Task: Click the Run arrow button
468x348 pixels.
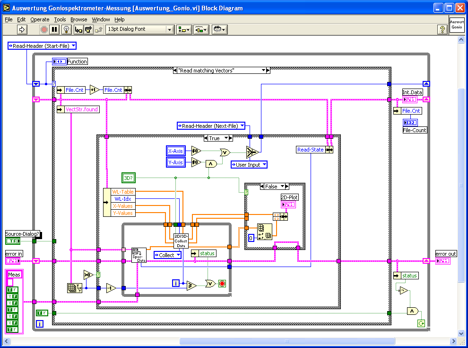Action: (x=22, y=29)
